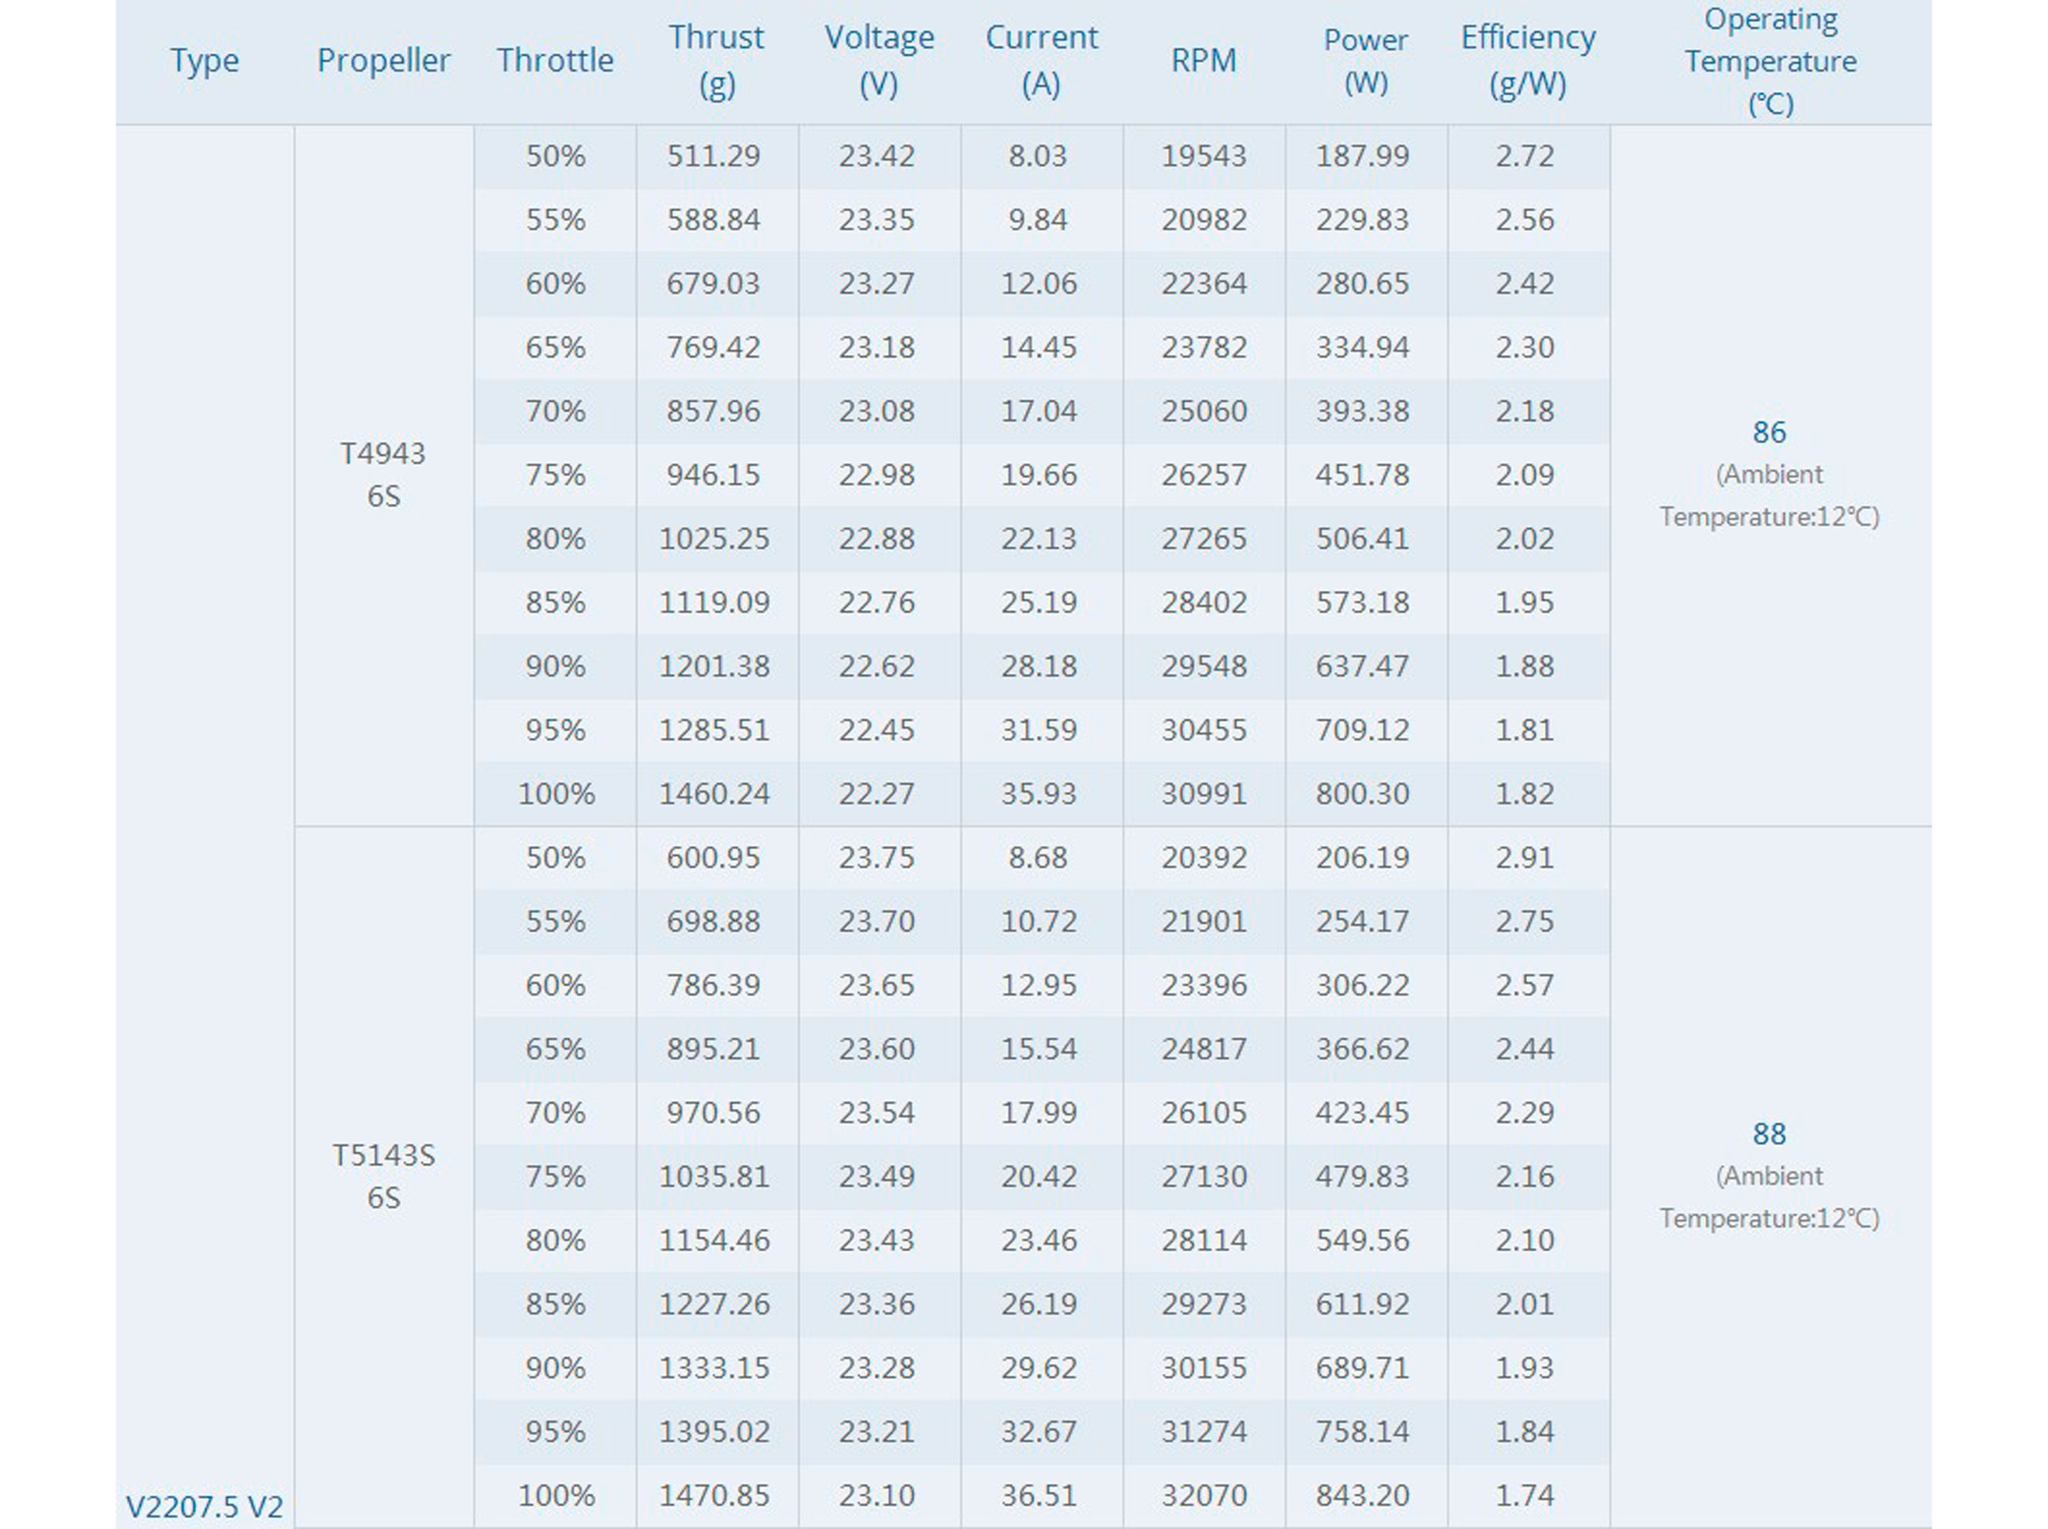Click the Thrust (g) column header

tap(716, 61)
